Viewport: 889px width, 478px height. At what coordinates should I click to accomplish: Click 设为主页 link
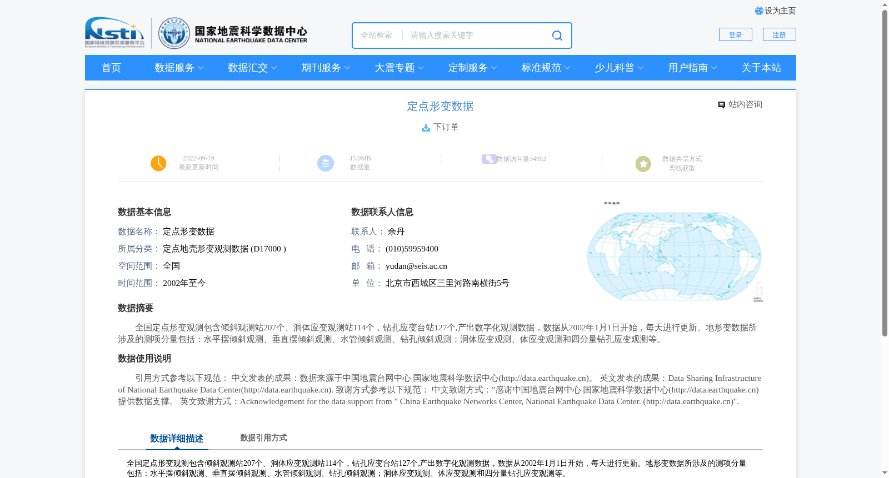click(x=780, y=11)
